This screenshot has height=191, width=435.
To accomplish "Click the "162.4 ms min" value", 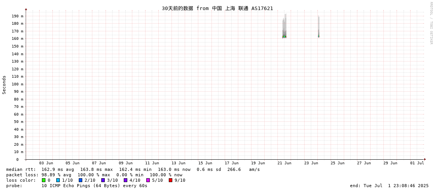I will 135,169.
